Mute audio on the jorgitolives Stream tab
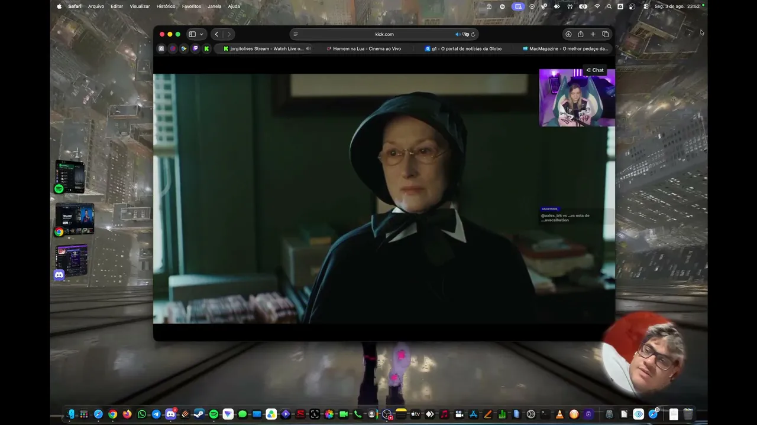Image resolution: width=757 pixels, height=425 pixels. pos(308,48)
